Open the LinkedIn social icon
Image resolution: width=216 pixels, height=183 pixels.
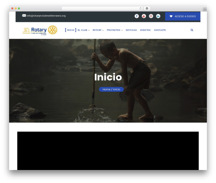(x=158, y=16)
